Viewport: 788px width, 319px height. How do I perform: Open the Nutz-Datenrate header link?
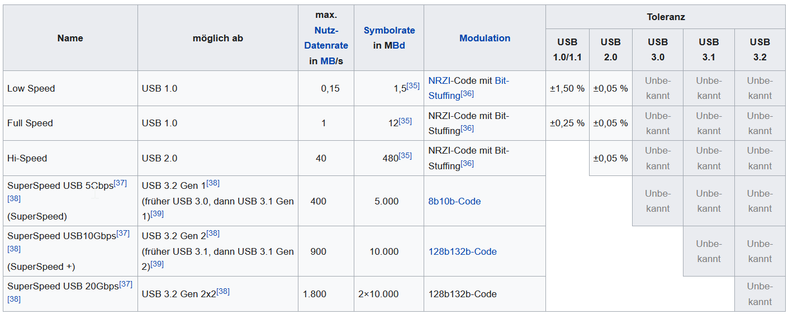pyautogui.click(x=326, y=38)
